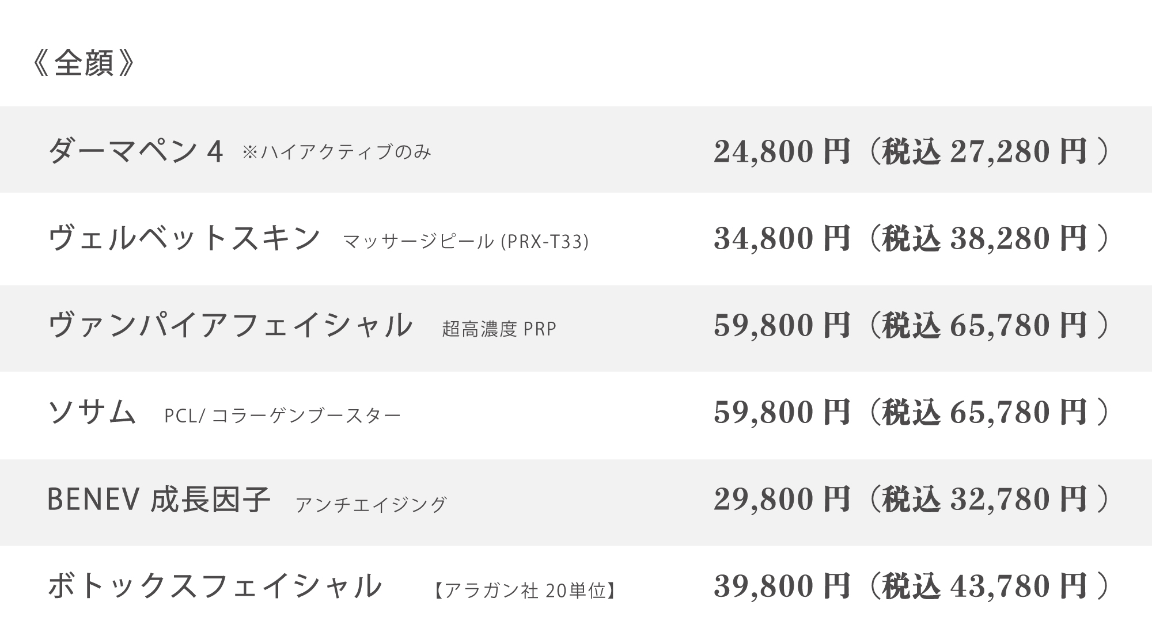This screenshot has height=640, width=1152.
Task: Click the 34,800円 price
Action: 782,238
